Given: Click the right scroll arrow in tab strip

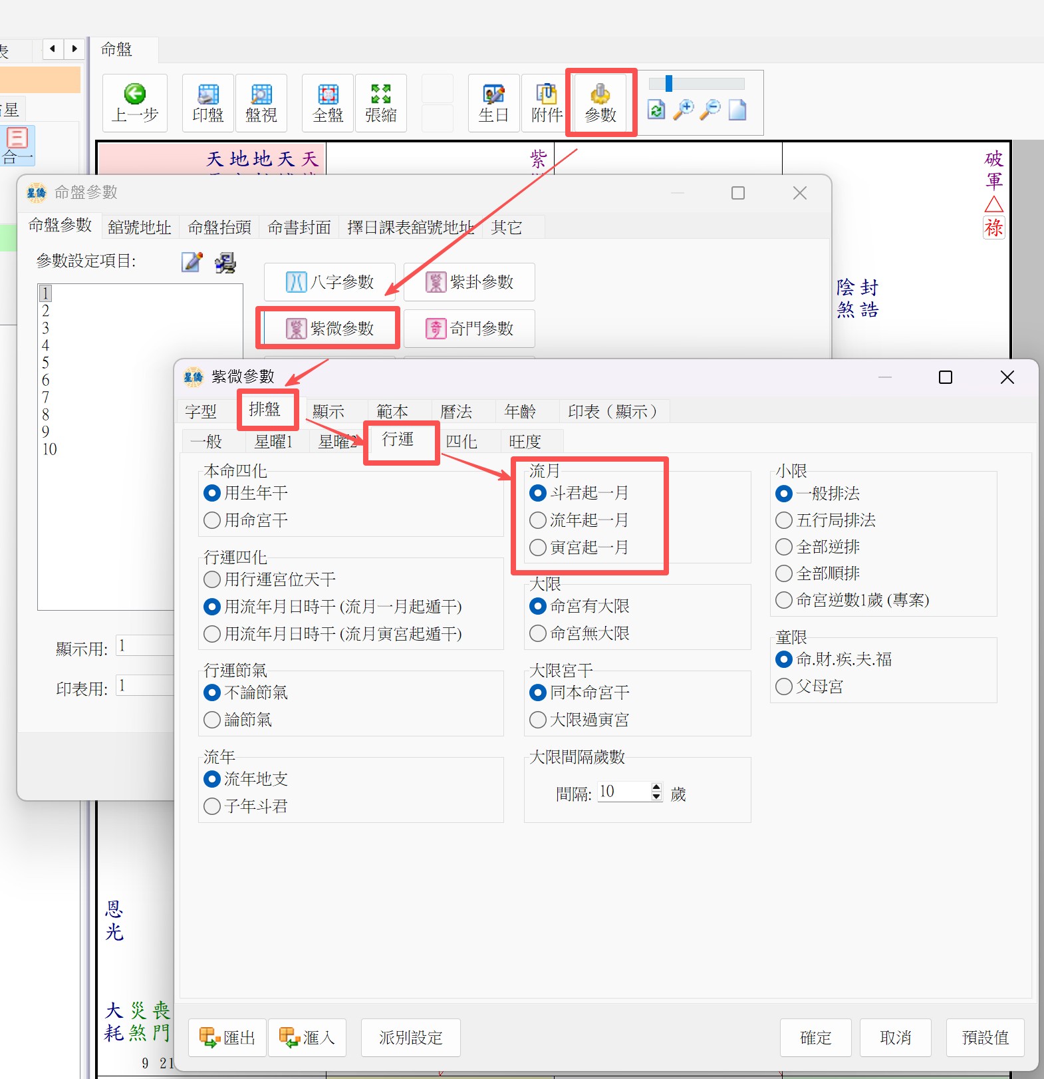Looking at the screenshot, I should pos(74,49).
